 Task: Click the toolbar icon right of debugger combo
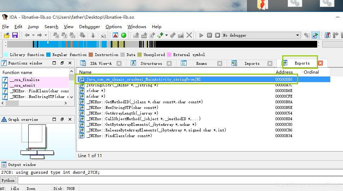pos(307,35)
